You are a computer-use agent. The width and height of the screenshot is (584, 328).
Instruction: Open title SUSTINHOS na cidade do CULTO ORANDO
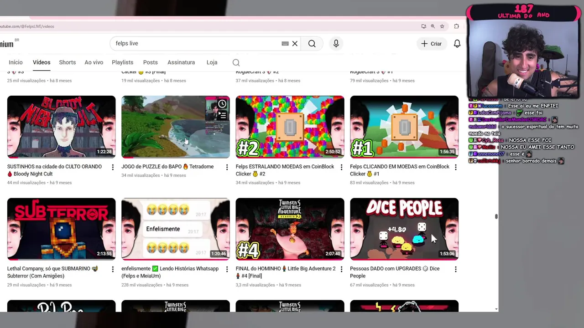[54, 170]
